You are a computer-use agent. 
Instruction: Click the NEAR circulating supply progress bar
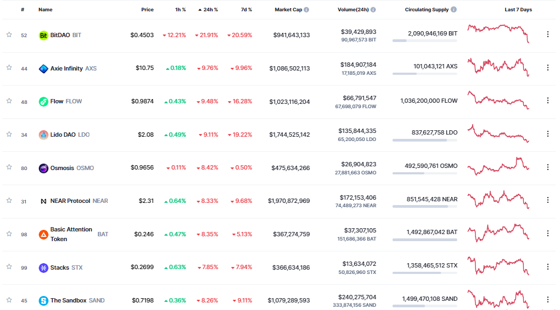[425, 206]
